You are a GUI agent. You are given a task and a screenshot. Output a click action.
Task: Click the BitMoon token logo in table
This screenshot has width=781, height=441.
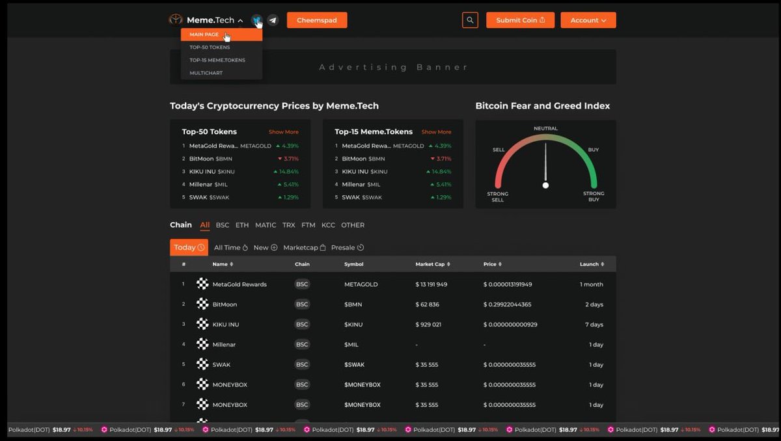[202, 304]
